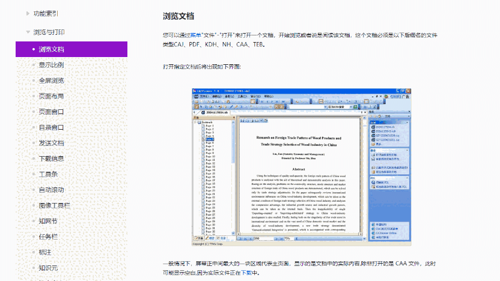Go to the 任务栏 topic
This screenshot has width=500, height=281.
48,237
